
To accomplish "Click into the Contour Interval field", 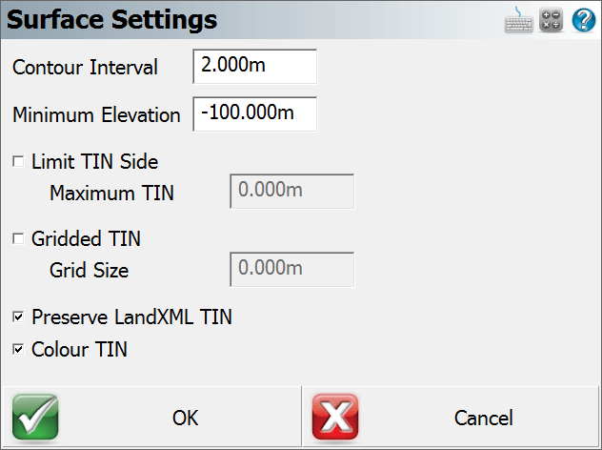I will pos(255,66).
